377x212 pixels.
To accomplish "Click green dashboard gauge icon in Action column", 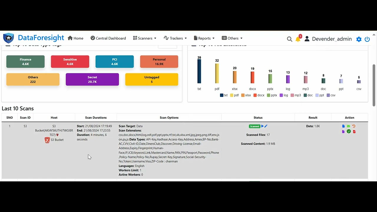I will coord(349,131).
